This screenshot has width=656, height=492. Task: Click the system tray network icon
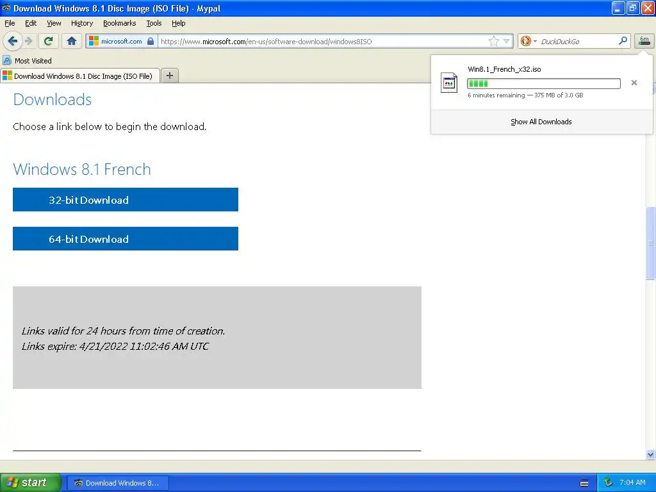click(x=608, y=482)
